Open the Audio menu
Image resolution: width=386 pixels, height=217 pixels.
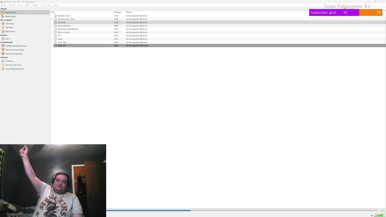[20, 5]
